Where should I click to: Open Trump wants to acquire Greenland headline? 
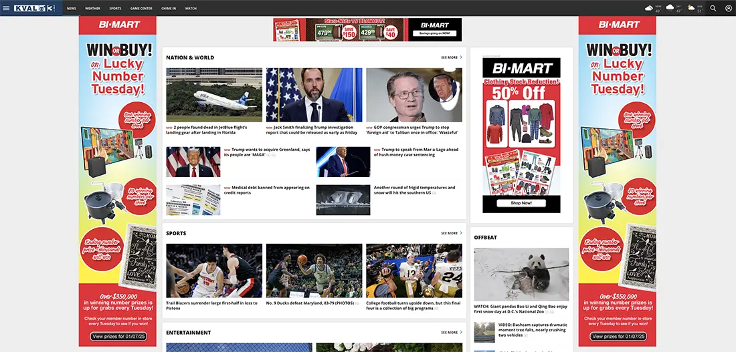click(x=268, y=152)
